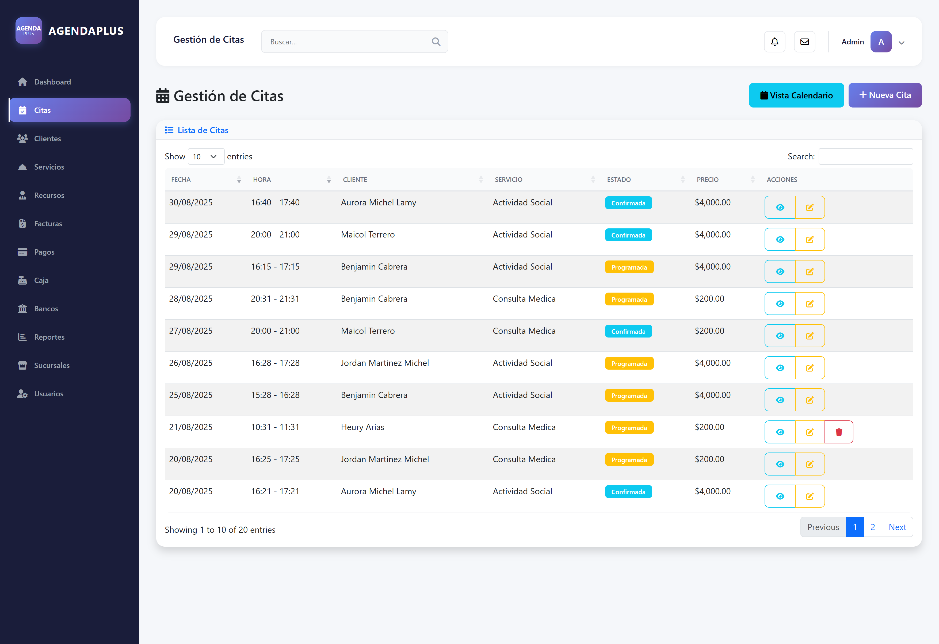
Task: Open the Show entries count dropdown
Action: [206, 157]
